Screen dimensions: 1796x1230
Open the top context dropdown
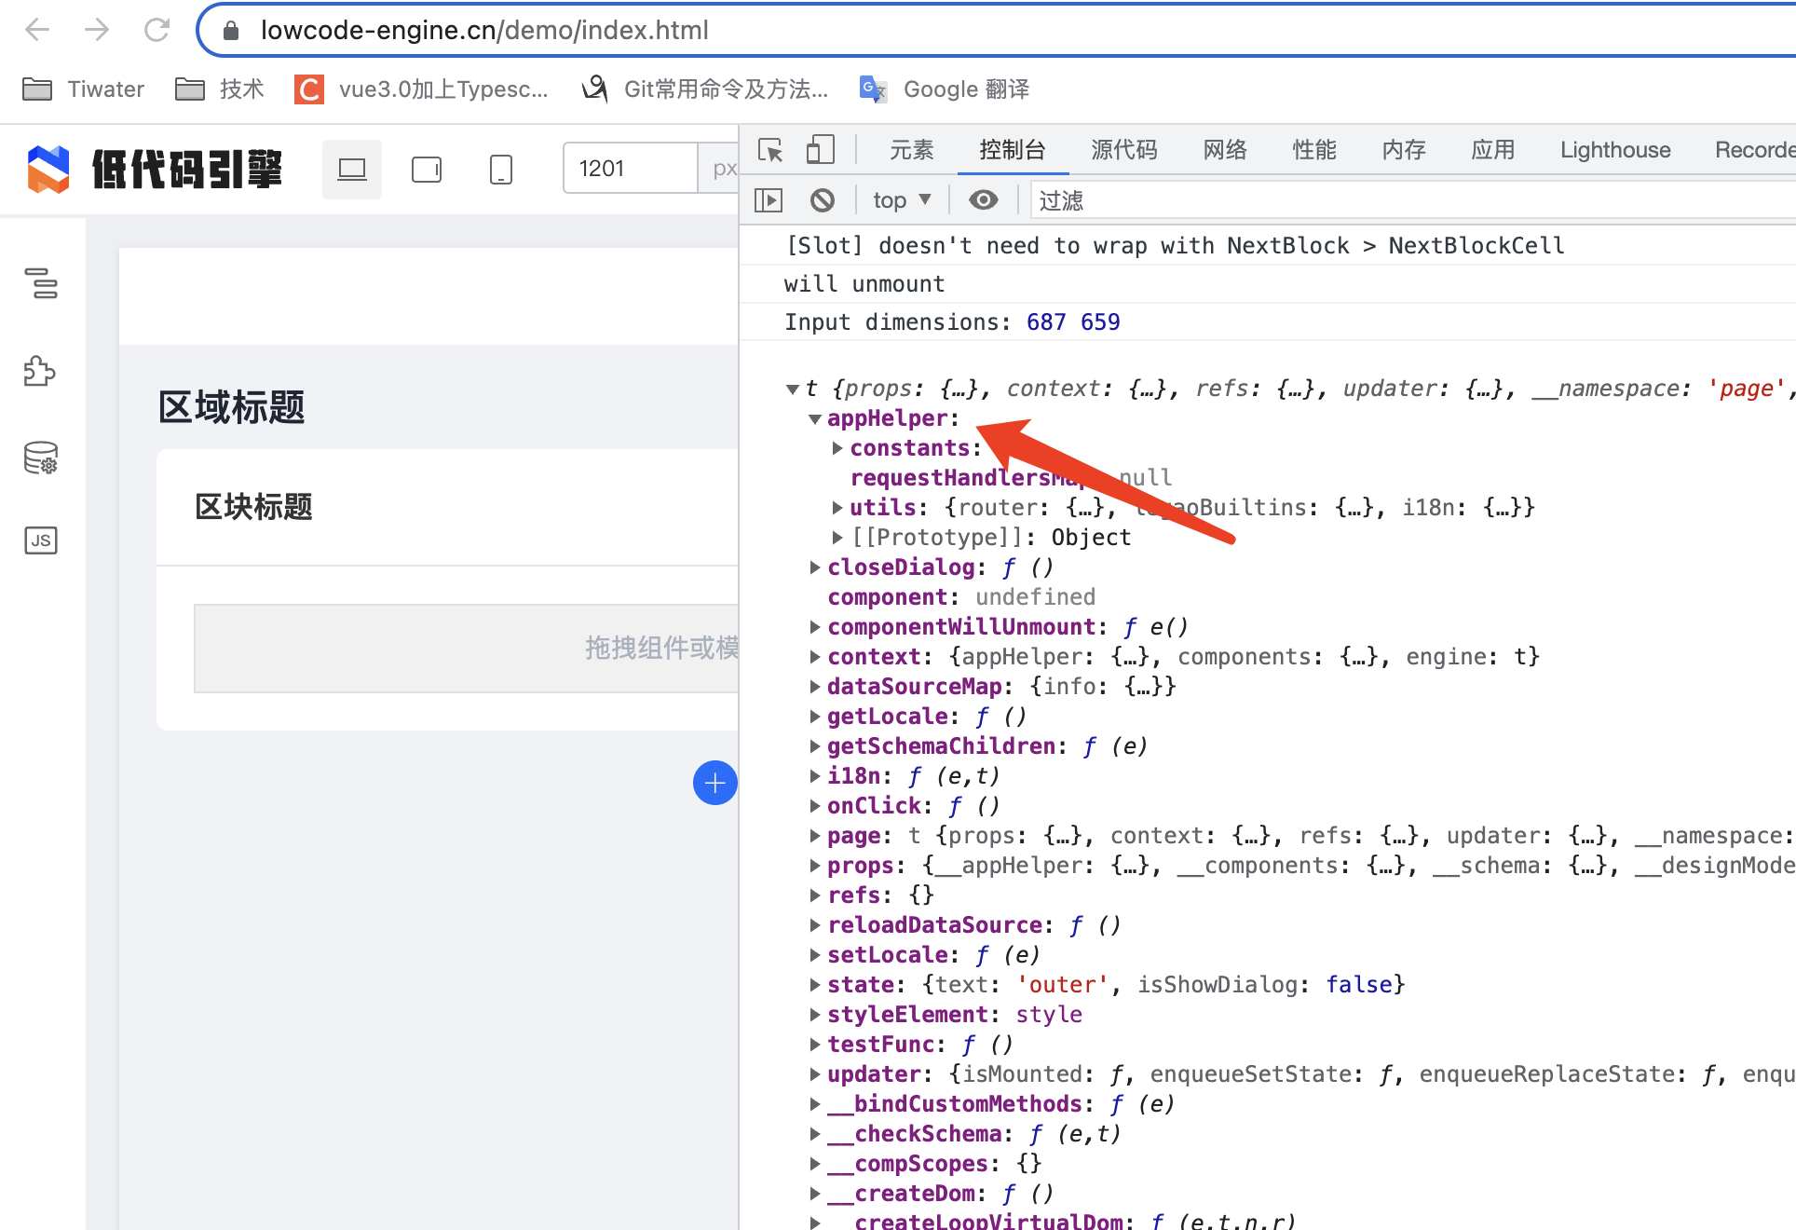pyautogui.click(x=902, y=200)
